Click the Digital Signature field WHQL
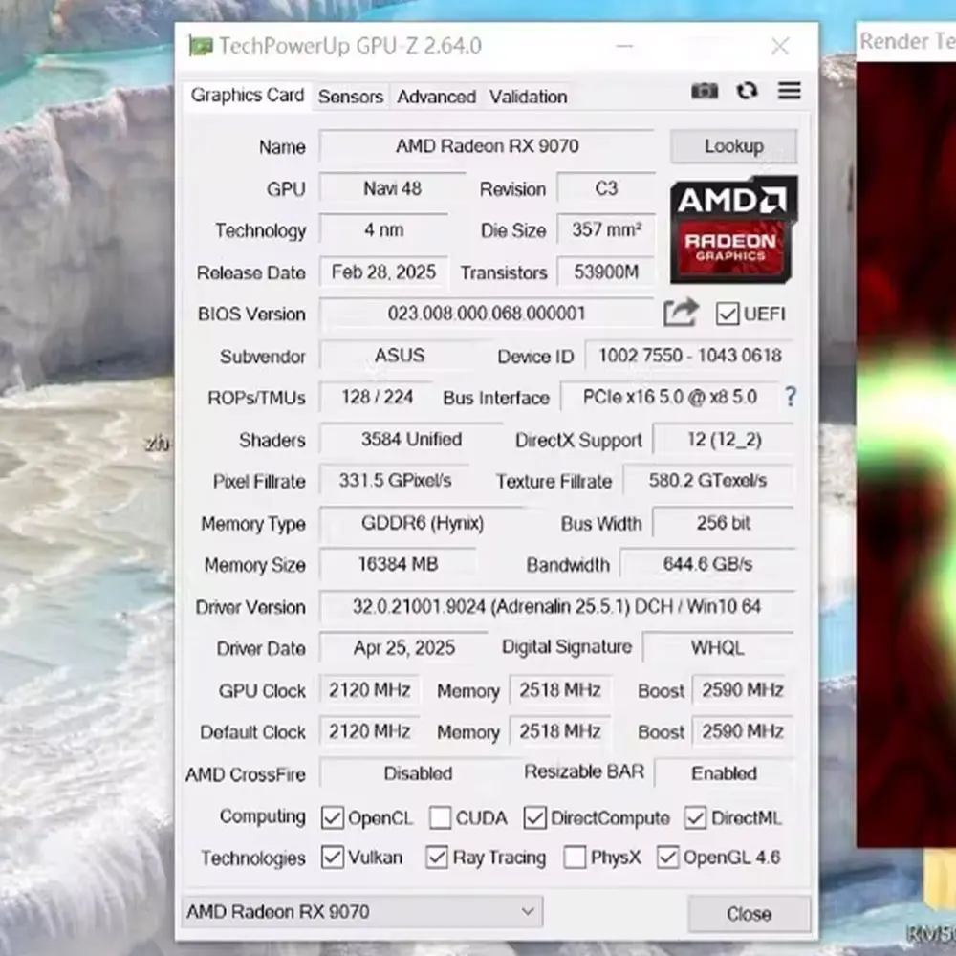Screen dimensions: 956x956 pyautogui.click(x=718, y=647)
